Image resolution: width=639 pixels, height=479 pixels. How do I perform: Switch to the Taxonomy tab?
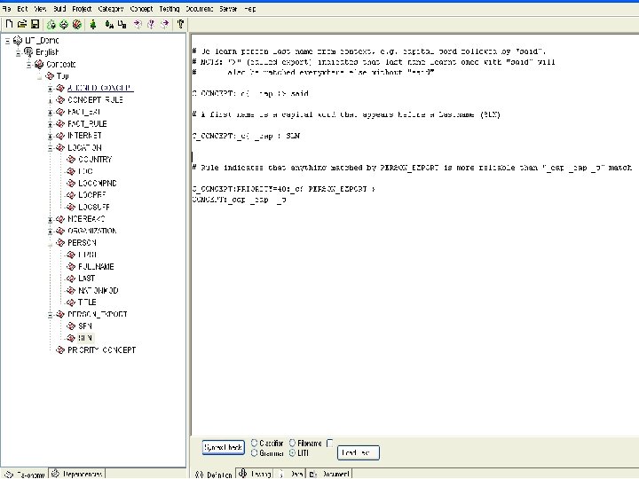tap(25, 474)
